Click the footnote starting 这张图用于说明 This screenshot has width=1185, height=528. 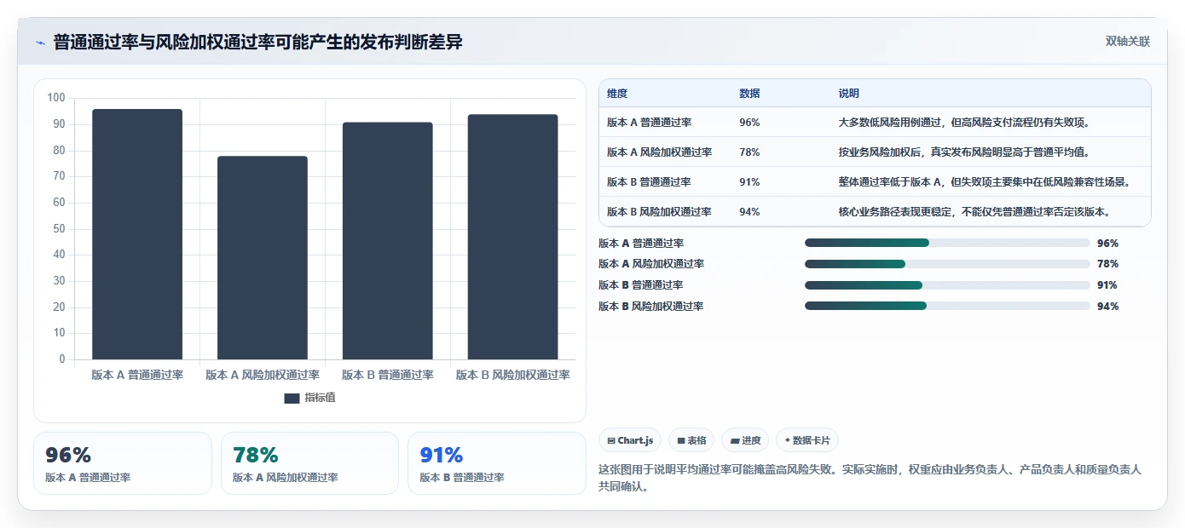[870, 478]
